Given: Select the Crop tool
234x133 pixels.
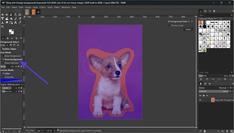Looking at the screenshot, I should click(20, 14).
